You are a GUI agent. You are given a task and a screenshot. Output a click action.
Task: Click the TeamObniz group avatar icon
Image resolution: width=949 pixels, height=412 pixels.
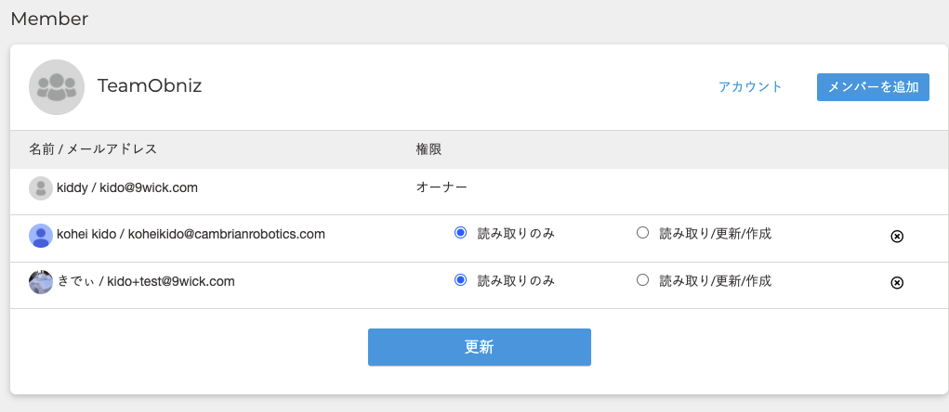(57, 87)
